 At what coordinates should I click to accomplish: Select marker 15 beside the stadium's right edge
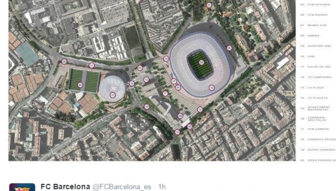coord(229,48)
